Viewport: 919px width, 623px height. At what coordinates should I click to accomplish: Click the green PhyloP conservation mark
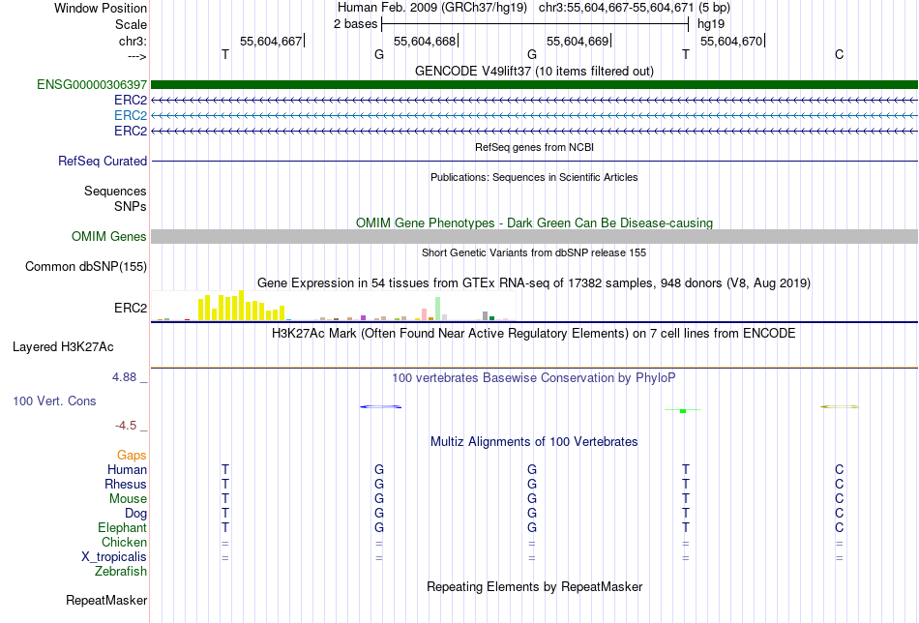tap(683, 411)
